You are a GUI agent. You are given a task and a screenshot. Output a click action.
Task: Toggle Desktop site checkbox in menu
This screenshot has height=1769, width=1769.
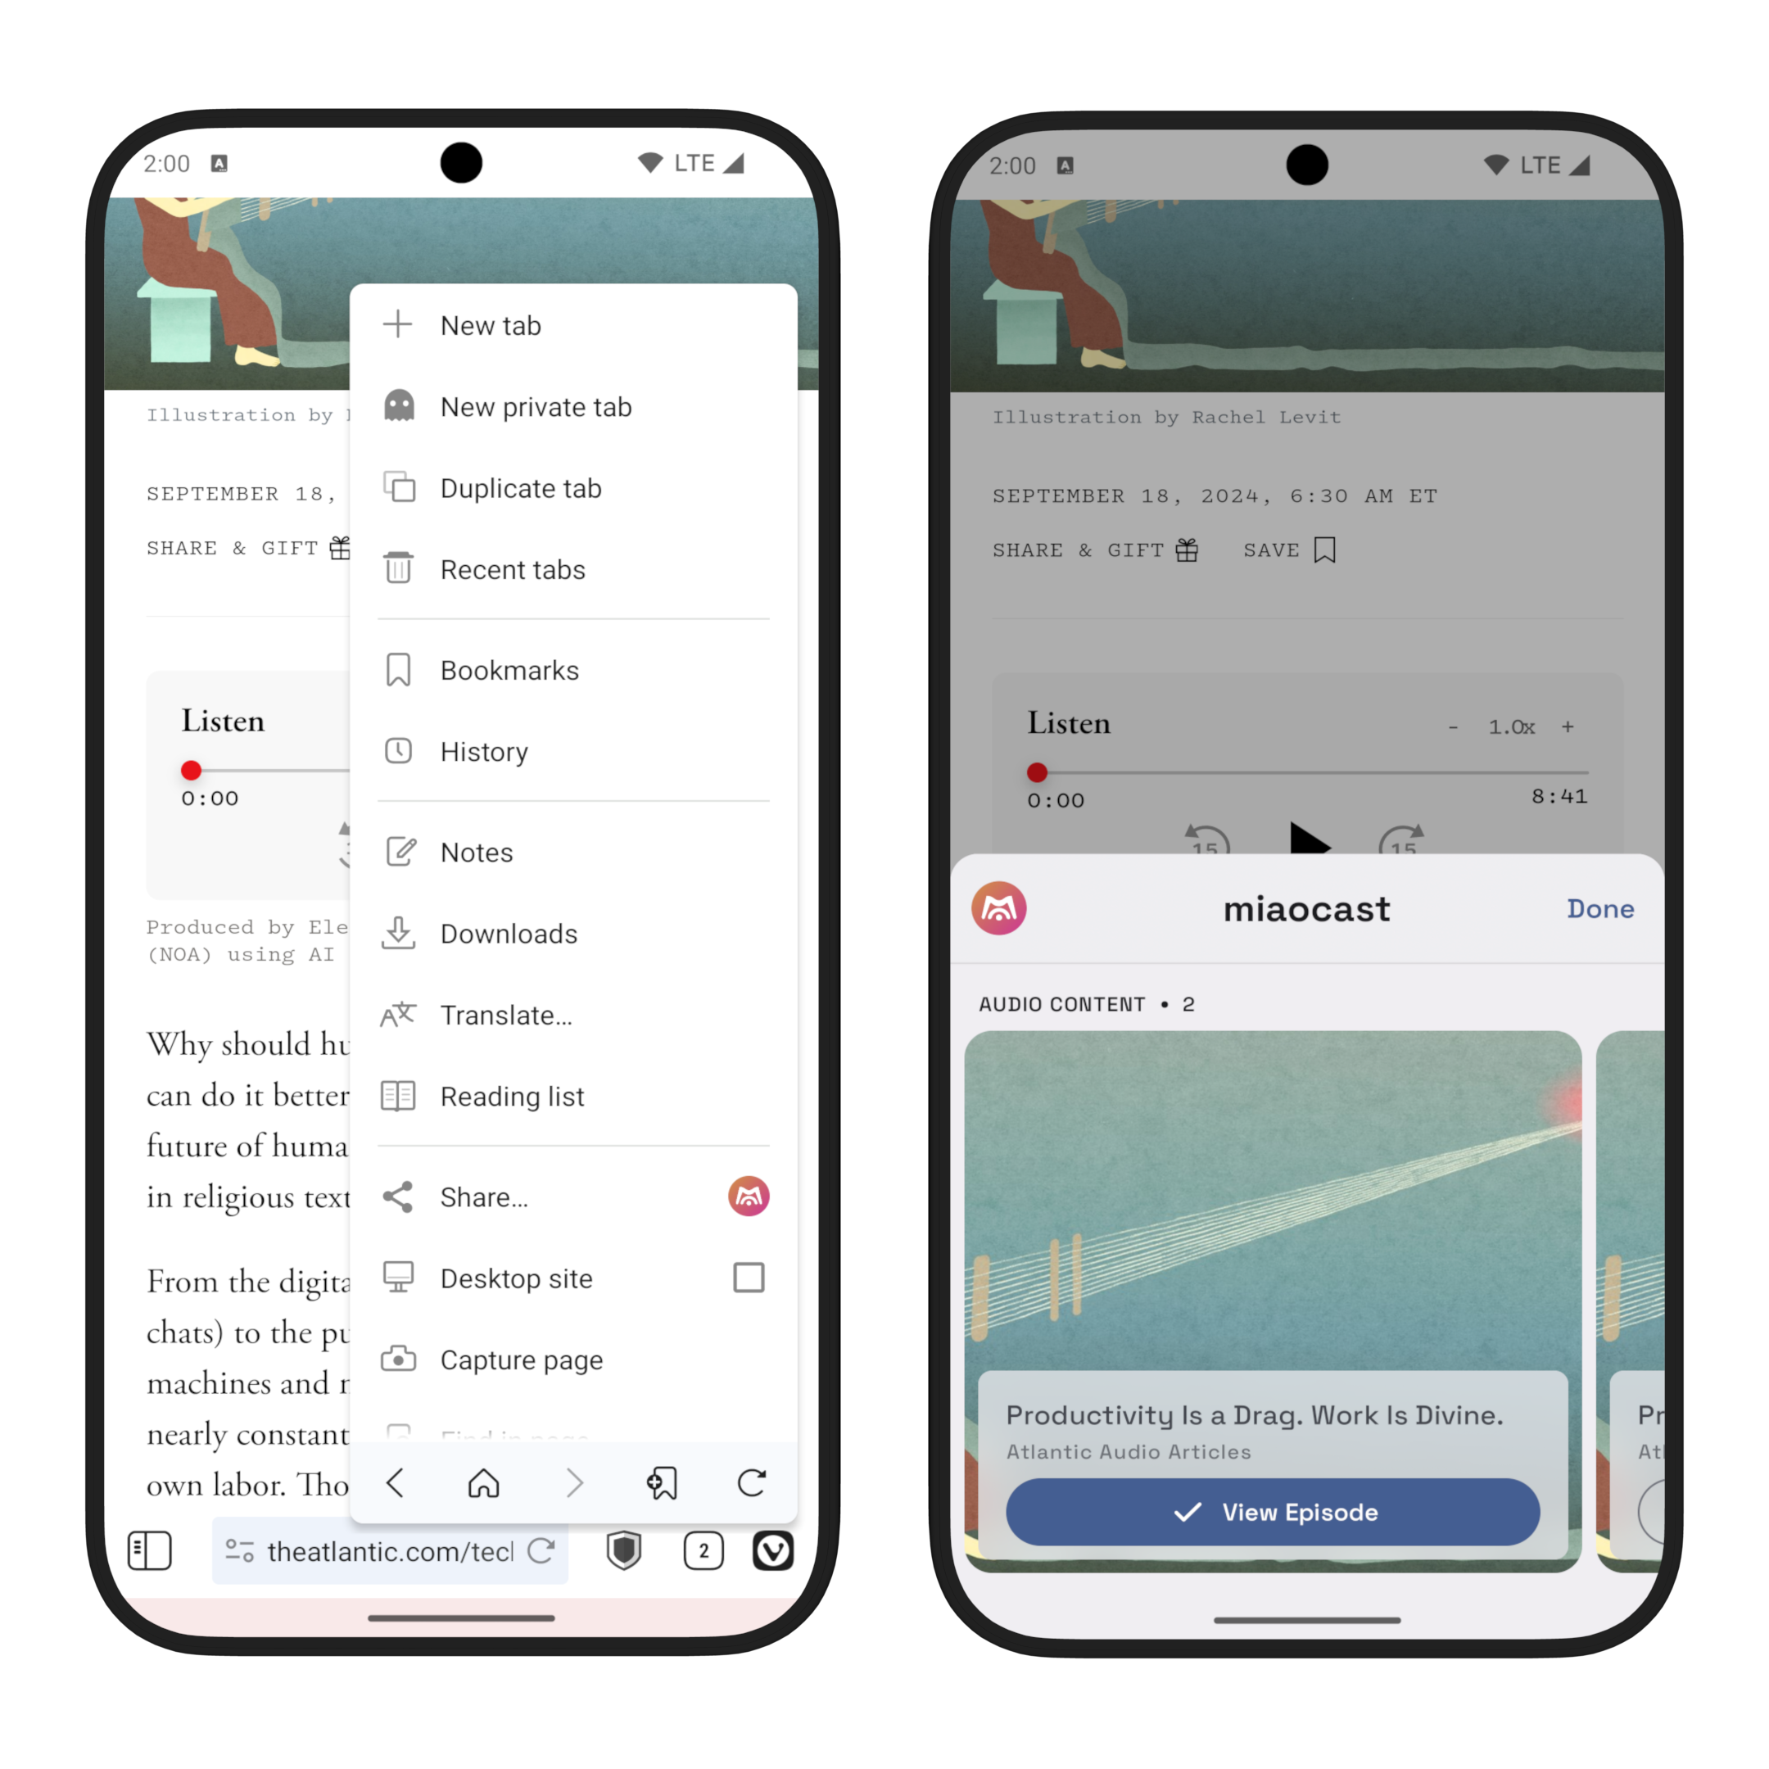(x=750, y=1278)
